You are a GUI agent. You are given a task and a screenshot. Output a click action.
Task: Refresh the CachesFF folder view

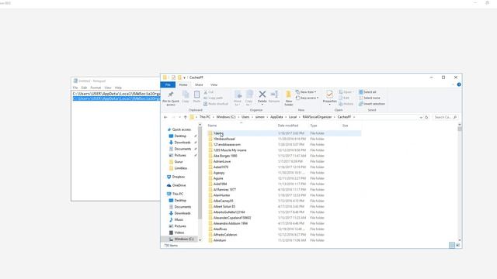[x=426, y=117]
